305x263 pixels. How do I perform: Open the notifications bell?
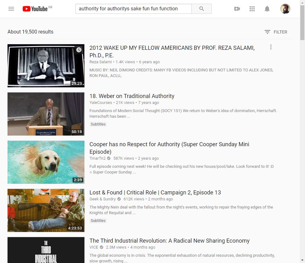(x=267, y=9)
